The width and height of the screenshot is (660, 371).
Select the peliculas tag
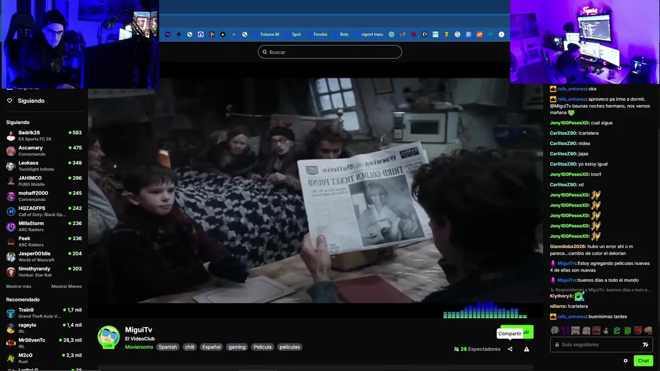(290, 347)
